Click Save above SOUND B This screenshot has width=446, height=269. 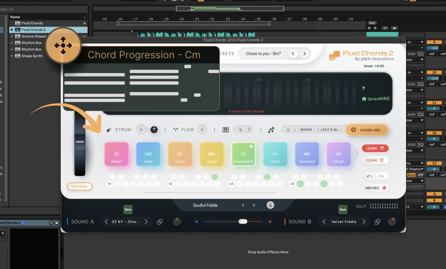point(343,210)
